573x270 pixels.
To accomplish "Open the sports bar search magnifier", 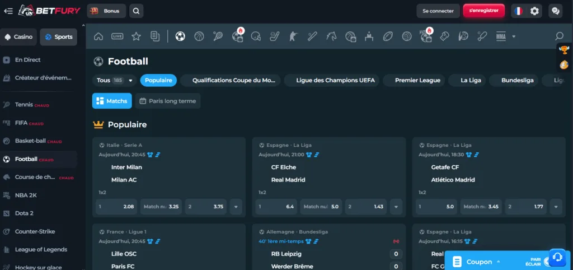I will [559, 36].
